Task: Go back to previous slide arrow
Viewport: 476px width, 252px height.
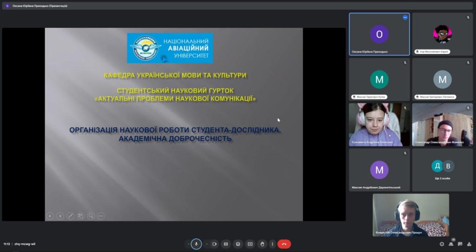Action: (x=50, y=216)
